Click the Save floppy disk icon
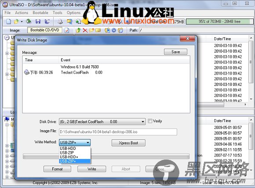The image size is (255, 188). coord(38,21)
